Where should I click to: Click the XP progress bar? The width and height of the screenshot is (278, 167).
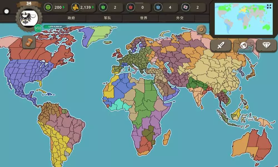click(x=55, y=27)
